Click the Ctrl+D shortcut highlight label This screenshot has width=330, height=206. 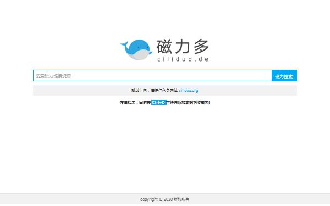159,103
